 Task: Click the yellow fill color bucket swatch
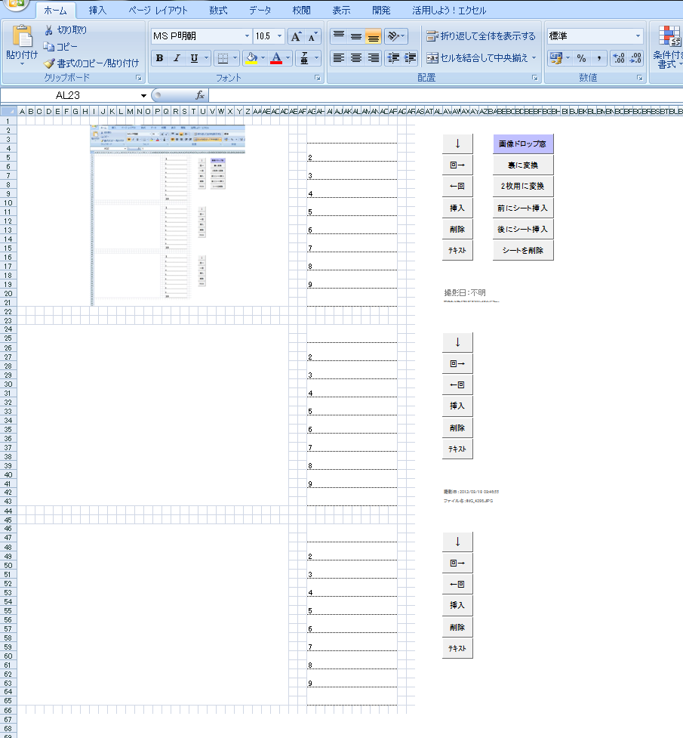251,58
